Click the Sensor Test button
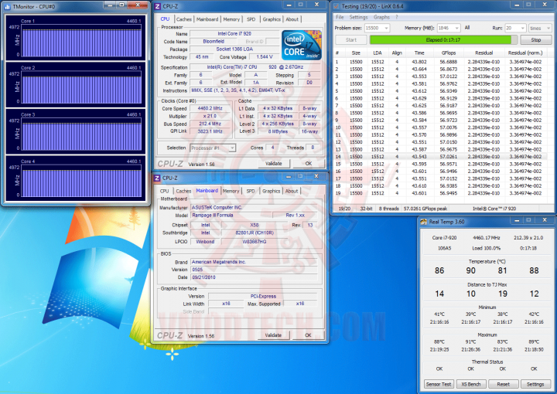 [x=439, y=384]
